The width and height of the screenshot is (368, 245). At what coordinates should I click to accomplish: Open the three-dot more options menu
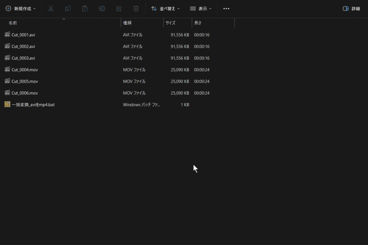tap(226, 9)
